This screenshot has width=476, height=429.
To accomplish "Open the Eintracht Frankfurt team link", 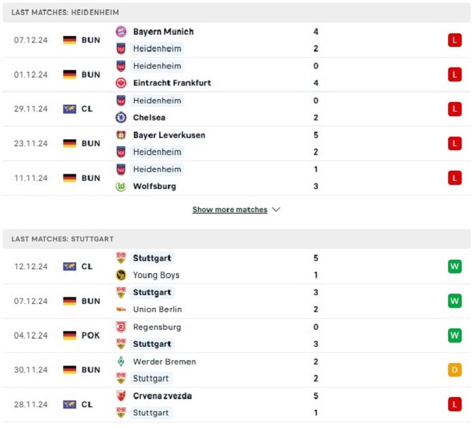I will [x=172, y=83].
